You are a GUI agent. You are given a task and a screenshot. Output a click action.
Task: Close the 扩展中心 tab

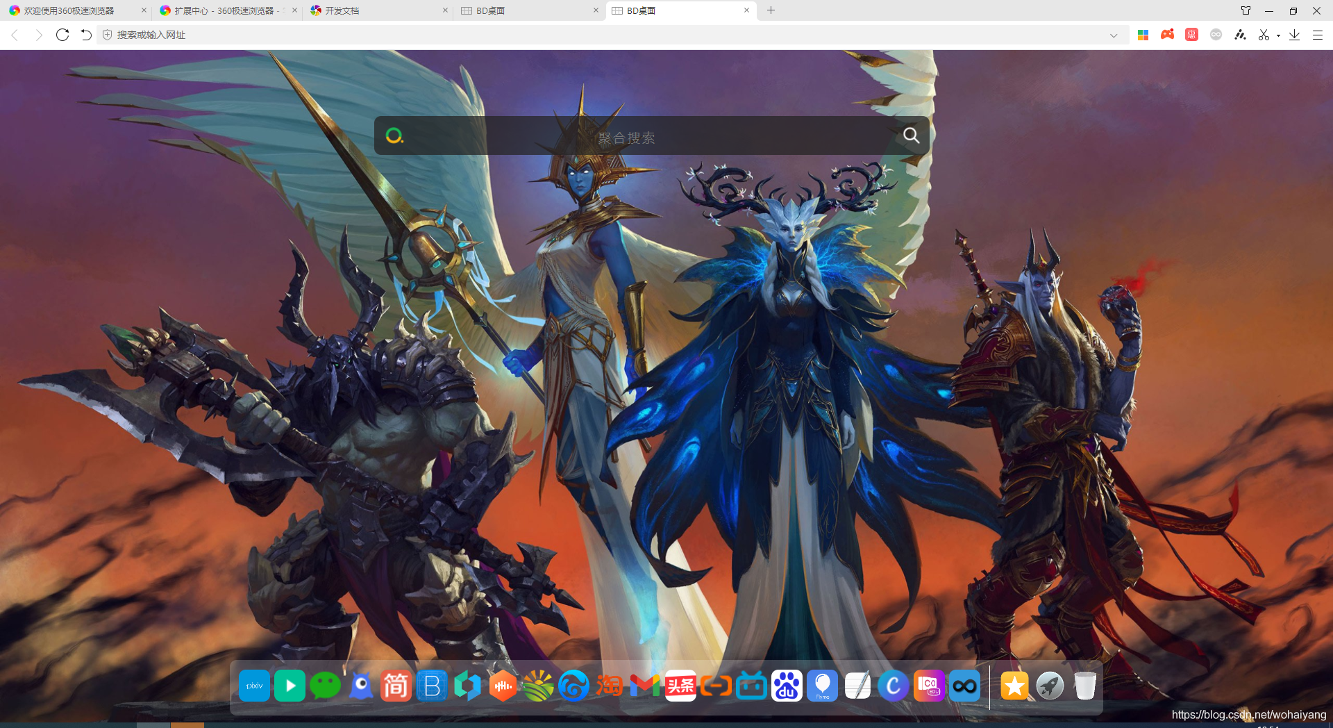[294, 10]
